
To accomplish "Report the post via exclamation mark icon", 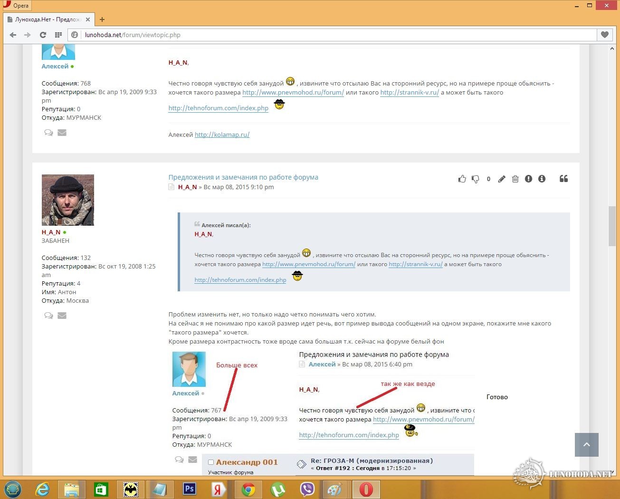I will (528, 179).
